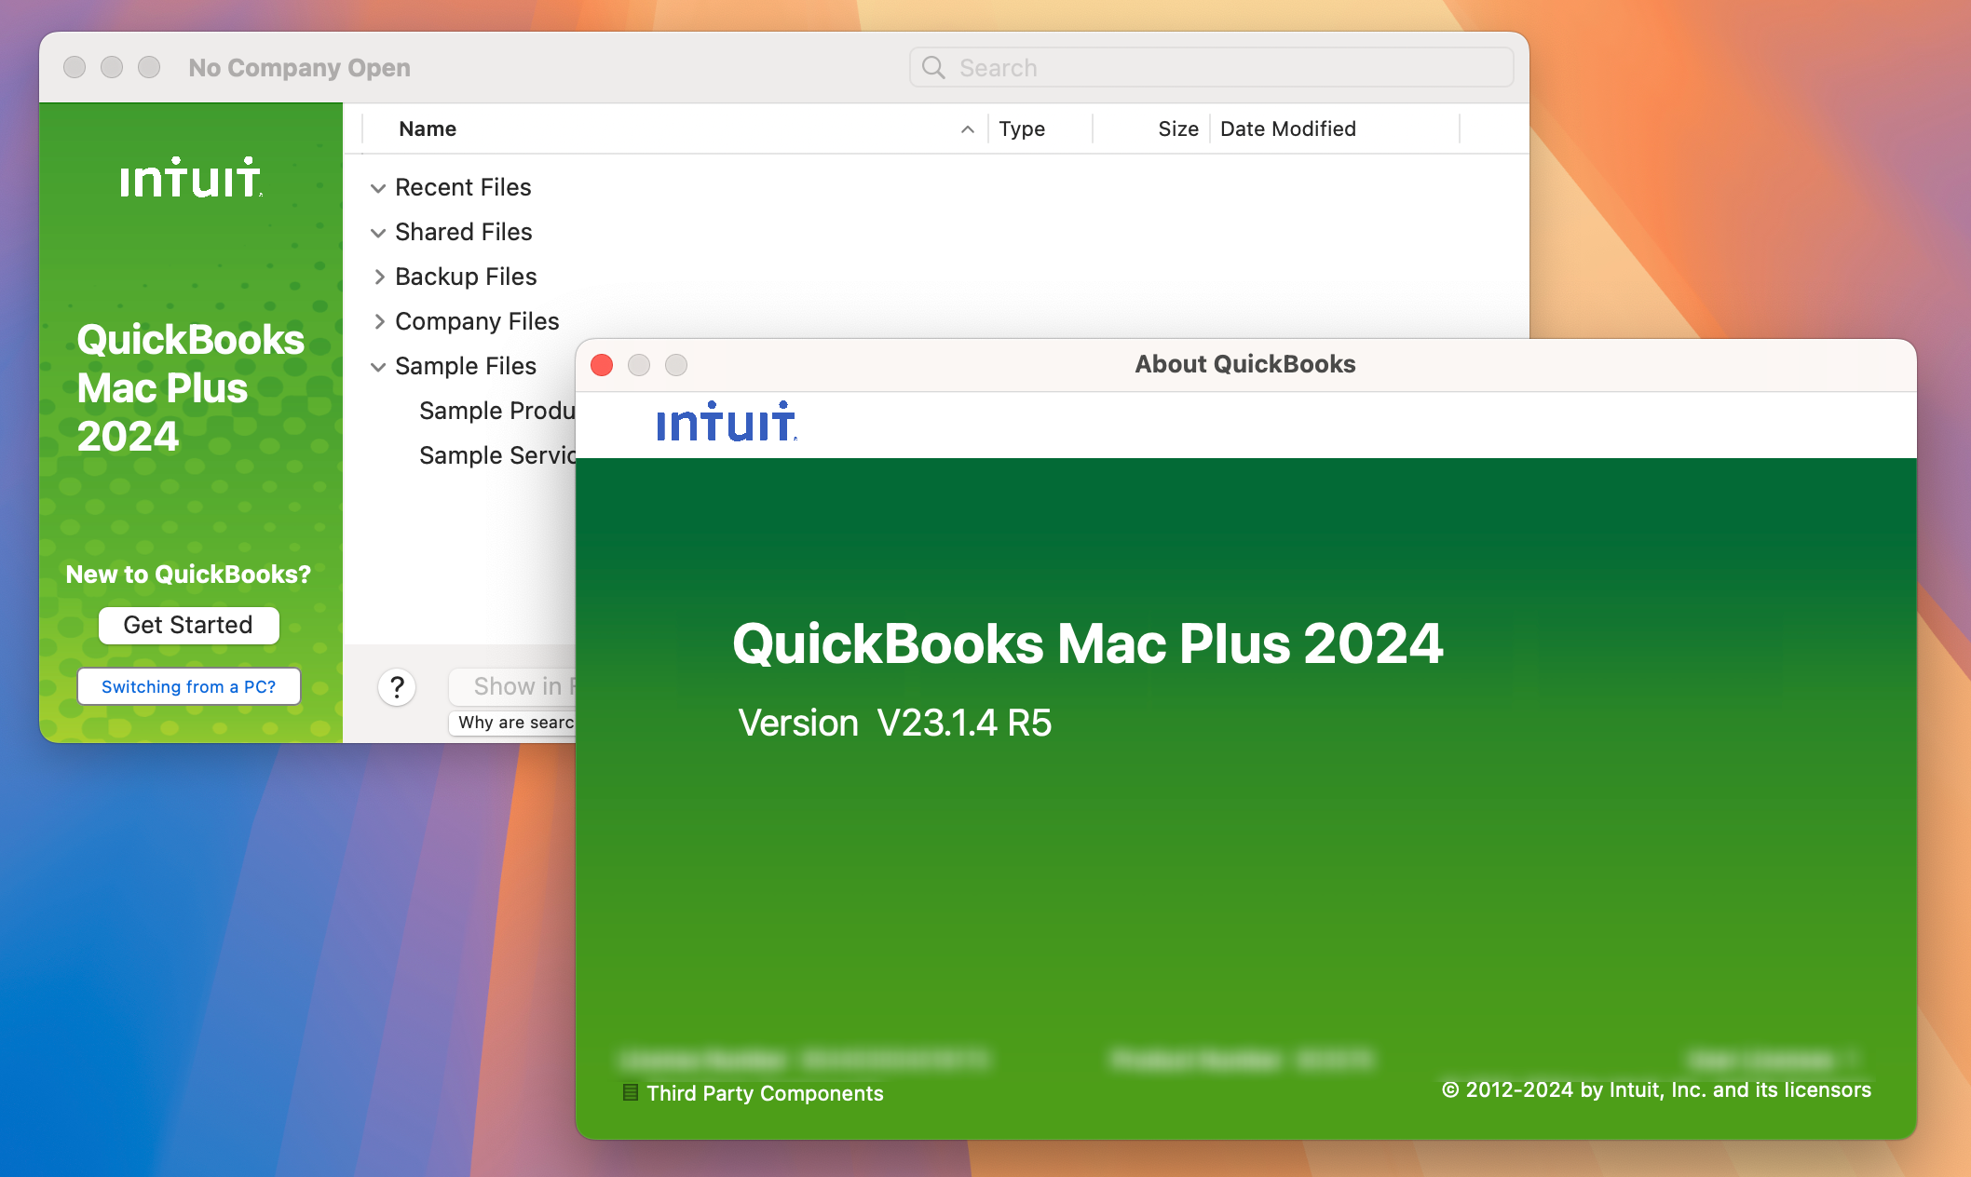
Task: Collapse the Shared Files group
Action: 378,233
